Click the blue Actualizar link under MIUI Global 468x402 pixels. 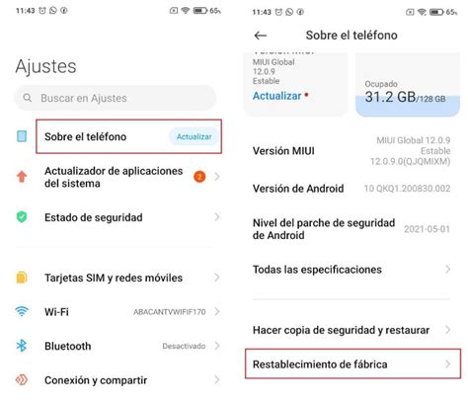tap(277, 96)
